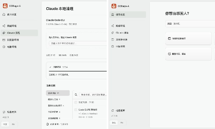Open 电脑环境 in the right window sidebar

128,46
